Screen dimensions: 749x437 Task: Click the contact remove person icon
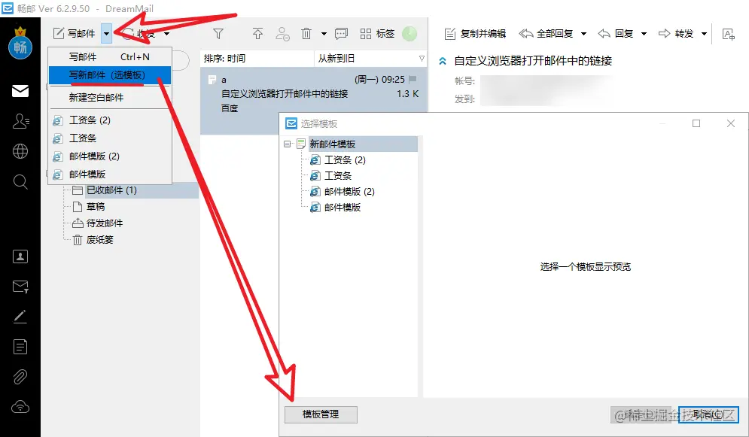(282, 33)
